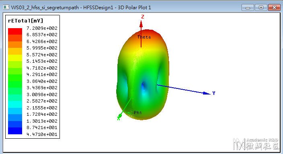Maximize the 3D Polar Plot window

click(261, 8)
